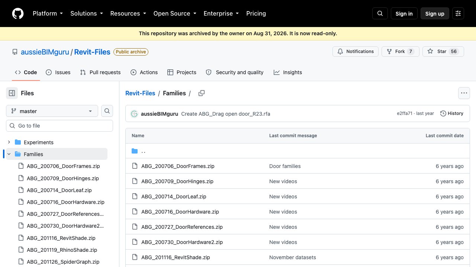Open the Pricing link
The width and height of the screenshot is (476, 267).
256,13
